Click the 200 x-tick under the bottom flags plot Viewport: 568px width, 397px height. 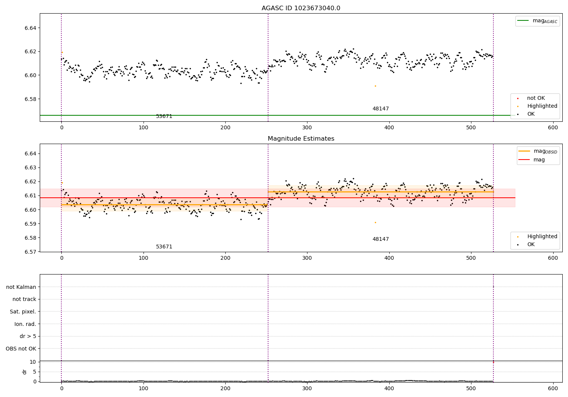pos(225,389)
